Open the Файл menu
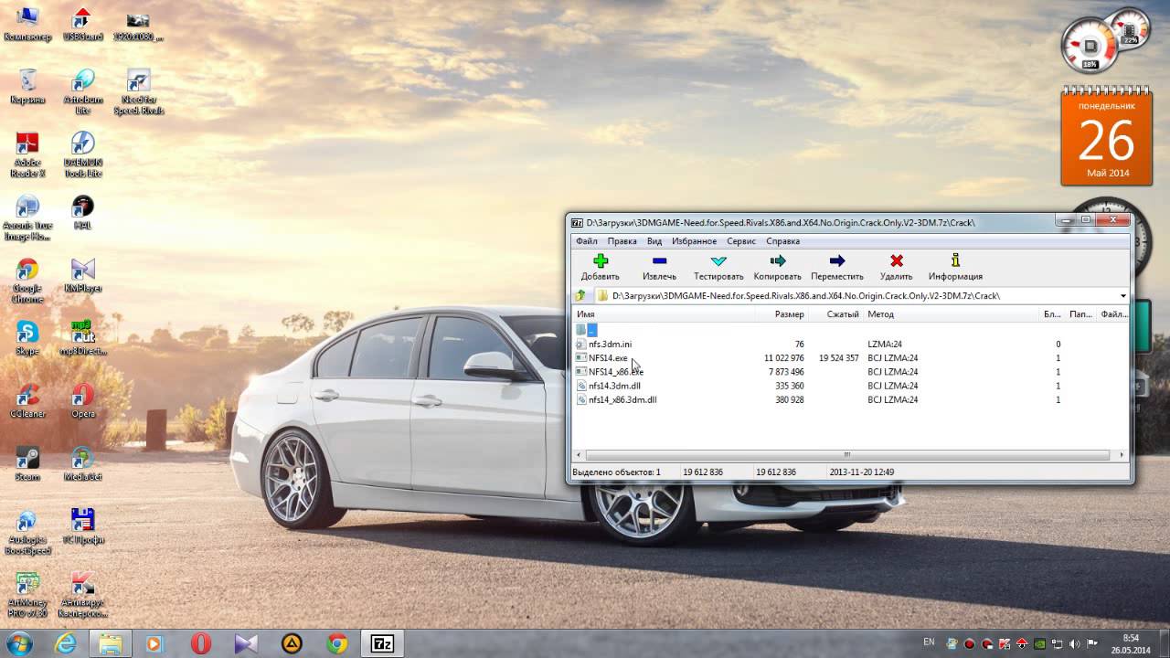The width and height of the screenshot is (1170, 658). (x=586, y=241)
